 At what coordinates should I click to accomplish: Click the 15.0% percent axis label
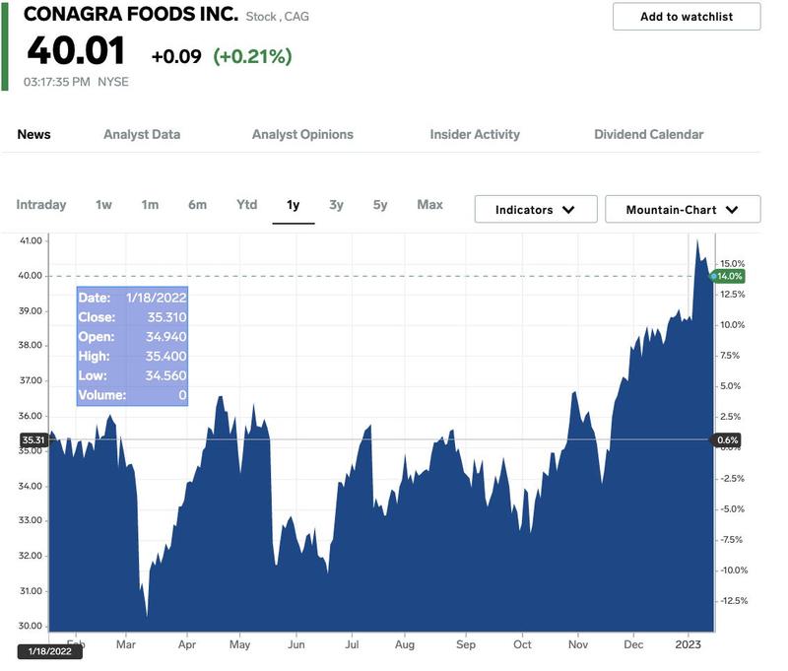(x=732, y=264)
